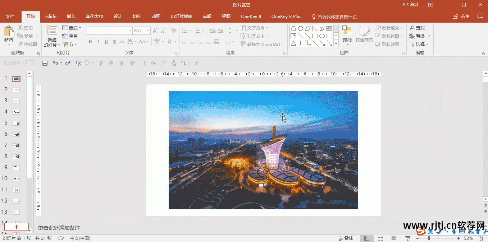The image size is (488, 242).
Task: Click the 新建幻灯片 new slide icon
Action: click(x=52, y=31)
